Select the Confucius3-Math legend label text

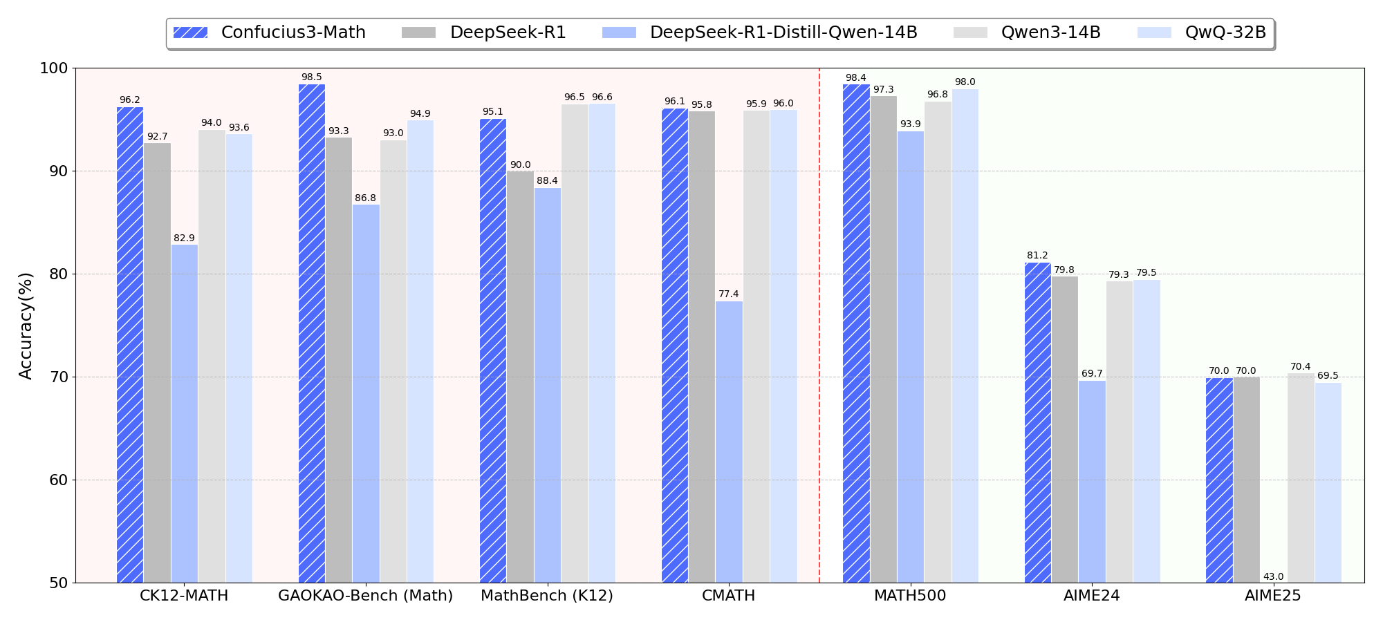tap(293, 32)
